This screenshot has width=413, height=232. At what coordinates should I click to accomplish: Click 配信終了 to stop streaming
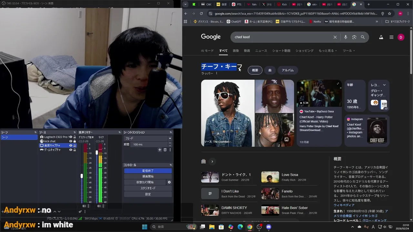148,171
